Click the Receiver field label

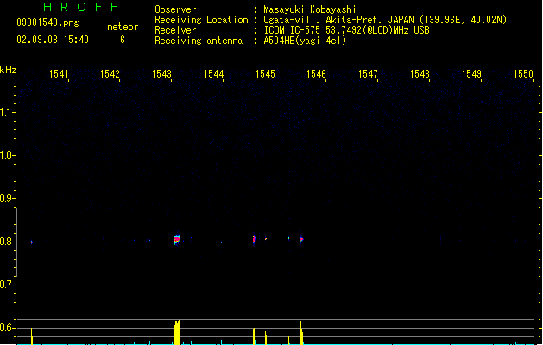(175, 30)
